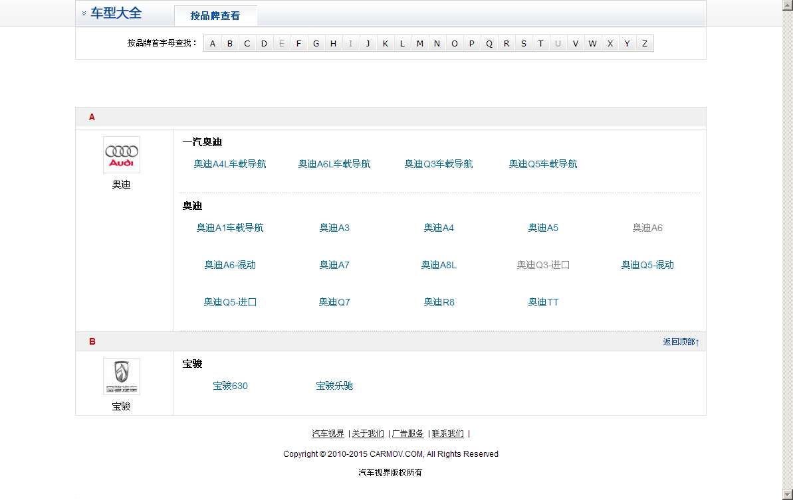Filter brands by letter A
The width and height of the screenshot is (793, 500).
coord(213,44)
